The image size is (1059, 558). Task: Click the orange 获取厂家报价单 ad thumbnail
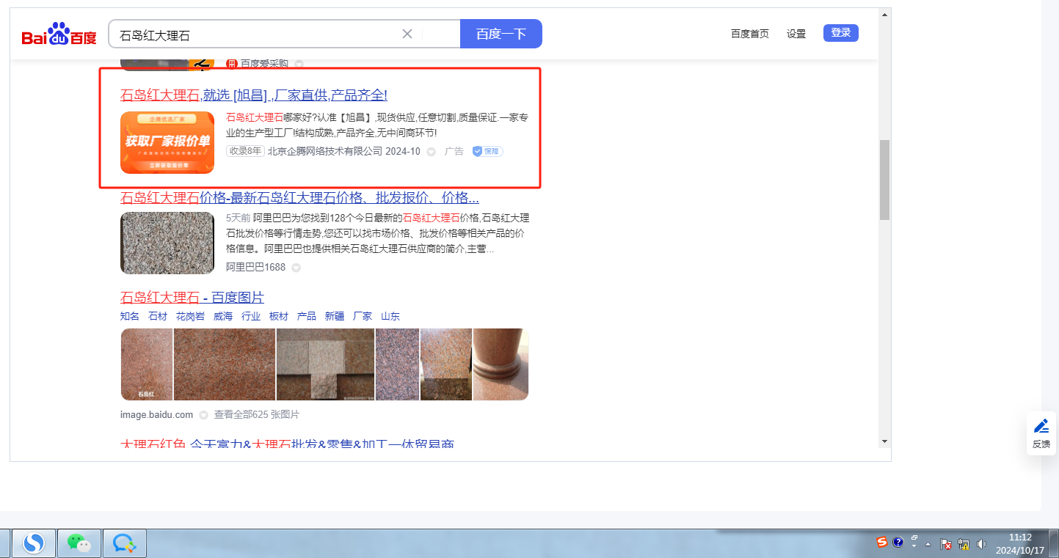click(167, 142)
